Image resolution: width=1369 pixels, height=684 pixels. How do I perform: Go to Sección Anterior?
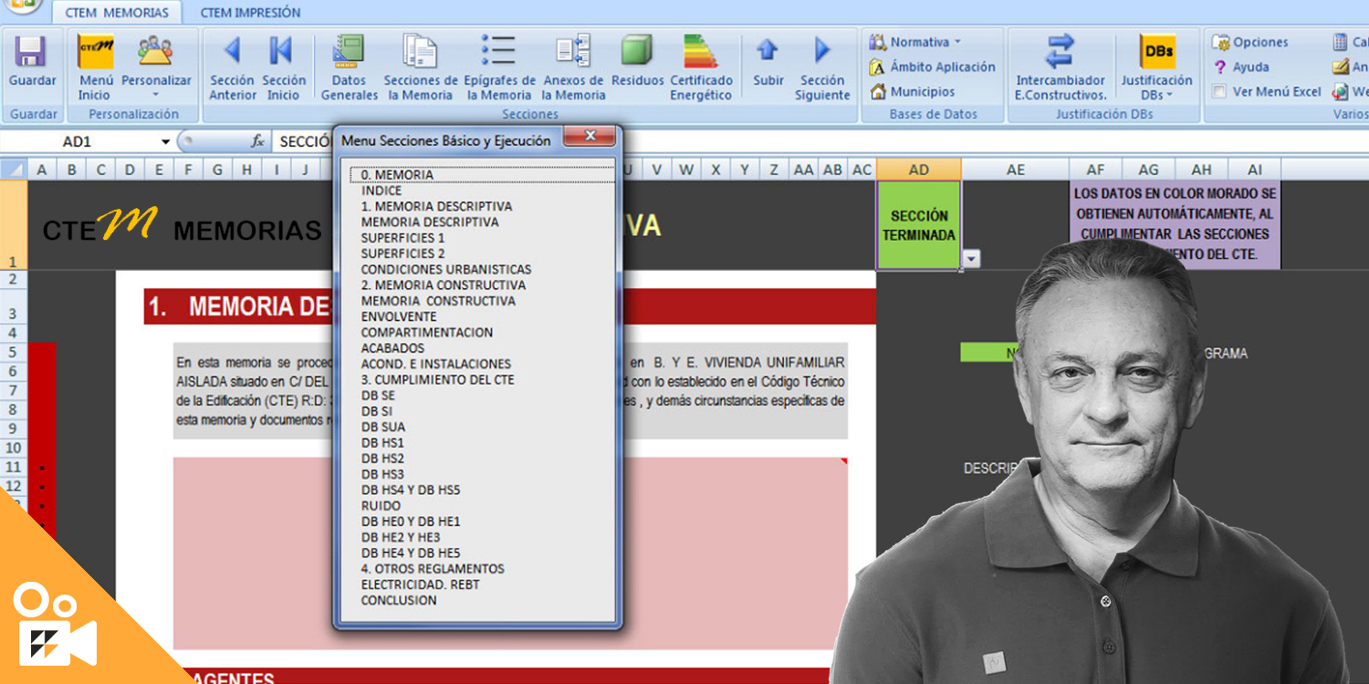(232, 68)
